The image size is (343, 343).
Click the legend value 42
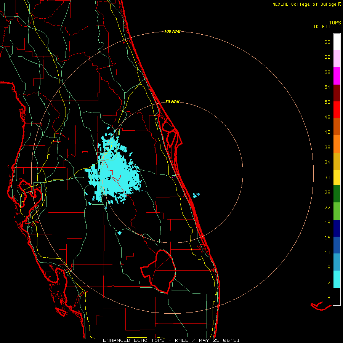(327, 132)
